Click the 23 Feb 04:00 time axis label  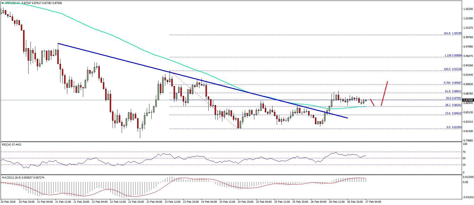pyautogui.click(x=154, y=202)
